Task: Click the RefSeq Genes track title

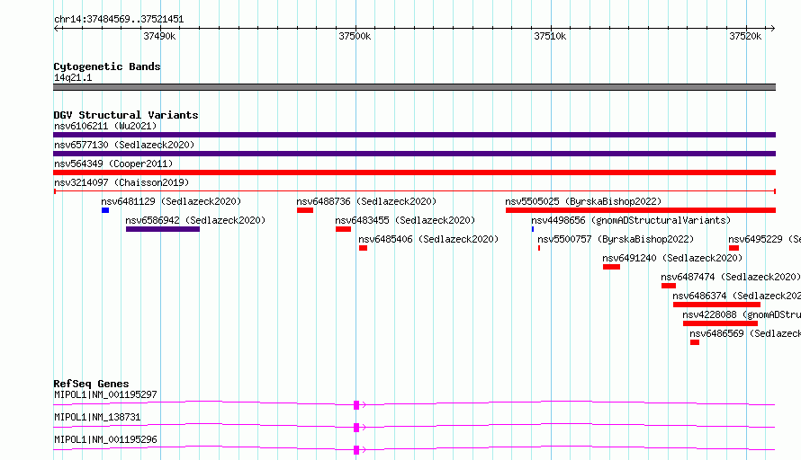Action: [x=92, y=384]
